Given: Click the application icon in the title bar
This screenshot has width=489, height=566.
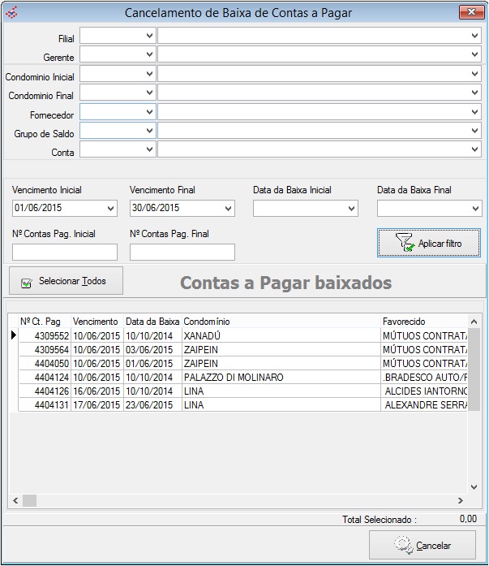Looking at the screenshot, I should (x=11, y=12).
